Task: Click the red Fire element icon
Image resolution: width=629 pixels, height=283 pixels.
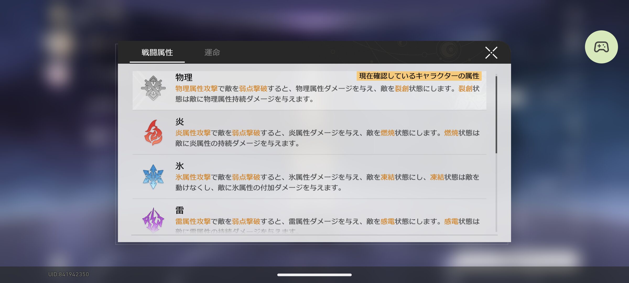Action: [153, 133]
